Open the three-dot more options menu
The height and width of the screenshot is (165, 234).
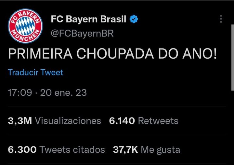[221, 19]
